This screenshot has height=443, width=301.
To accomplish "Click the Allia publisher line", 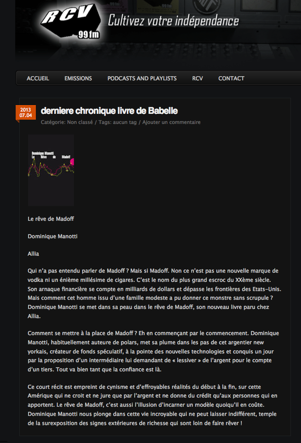I will pos(34,254).
